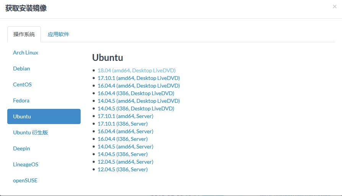Select Deepin in the sidebar
Viewport: 342px width, 196px height.
click(21, 148)
